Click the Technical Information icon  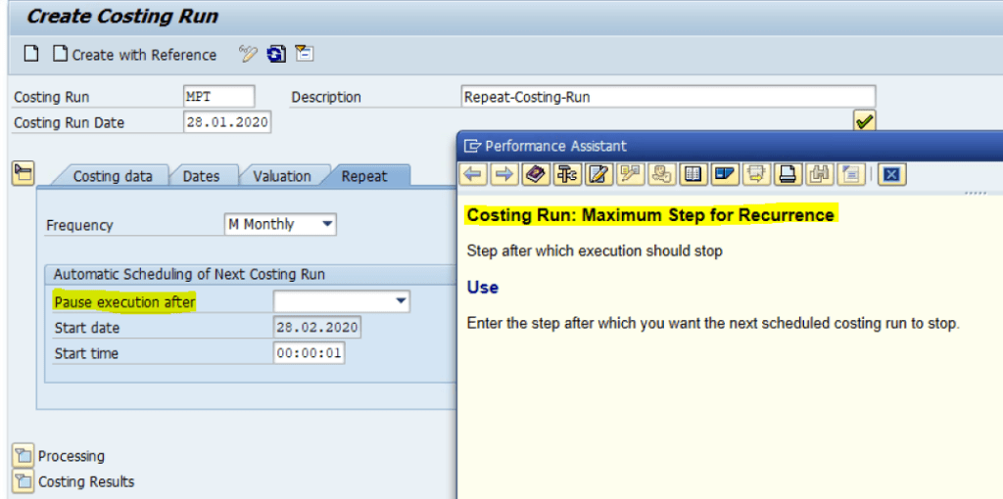(566, 174)
